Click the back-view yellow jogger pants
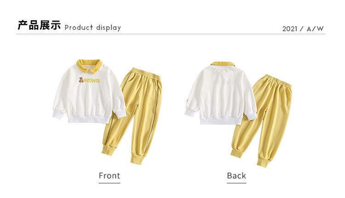 tap(262, 121)
